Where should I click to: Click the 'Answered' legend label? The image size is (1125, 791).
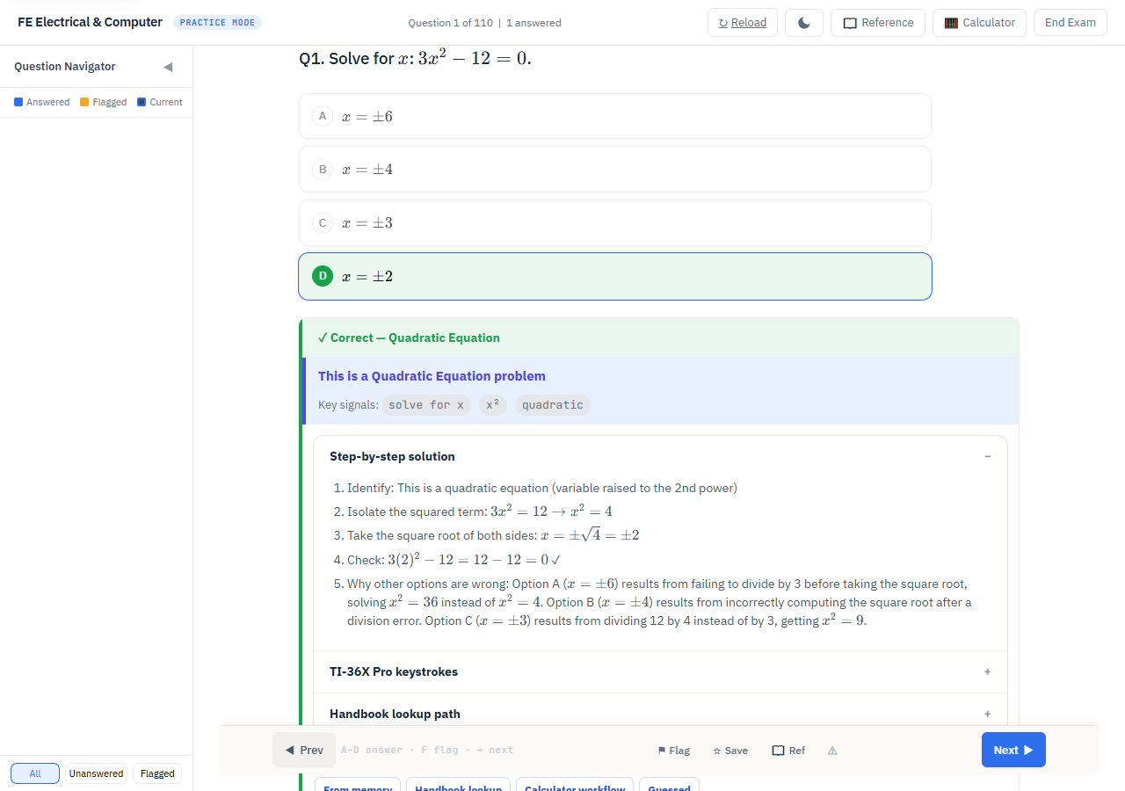pyautogui.click(x=47, y=103)
